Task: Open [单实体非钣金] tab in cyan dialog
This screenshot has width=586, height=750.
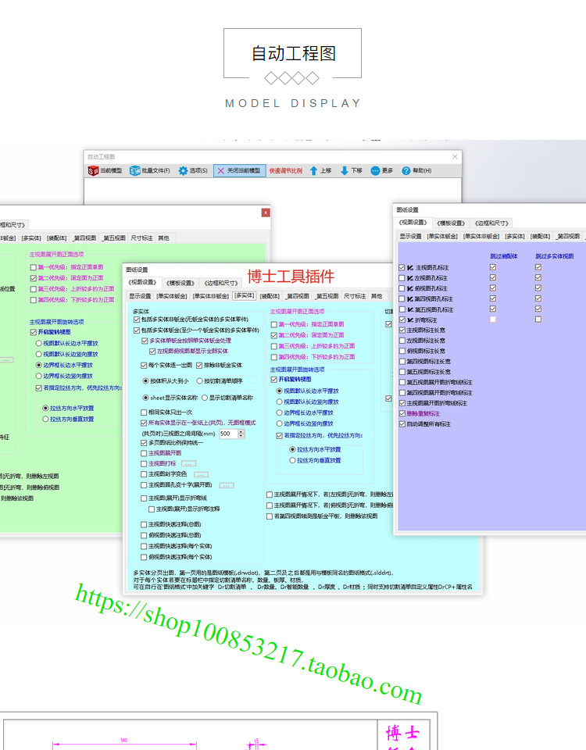Action: (210, 296)
